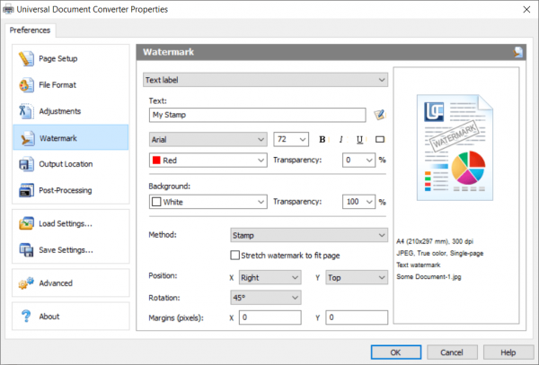This screenshot has width=539, height=365.
Task: Click the 'Some Document-1.jpg' text
Action: coord(429,277)
